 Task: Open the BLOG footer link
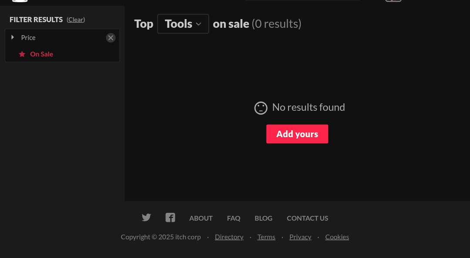click(x=263, y=218)
